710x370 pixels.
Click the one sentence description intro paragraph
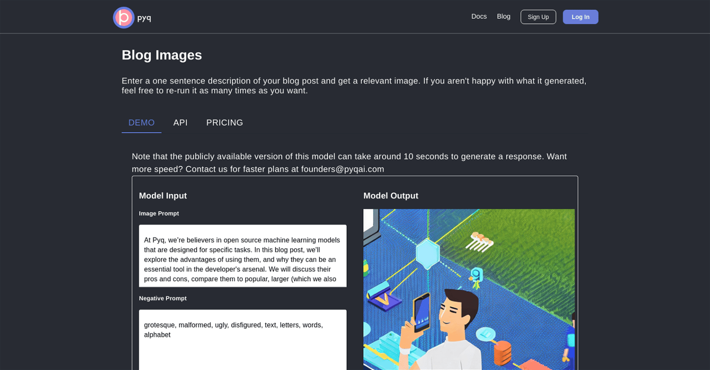[353, 86]
